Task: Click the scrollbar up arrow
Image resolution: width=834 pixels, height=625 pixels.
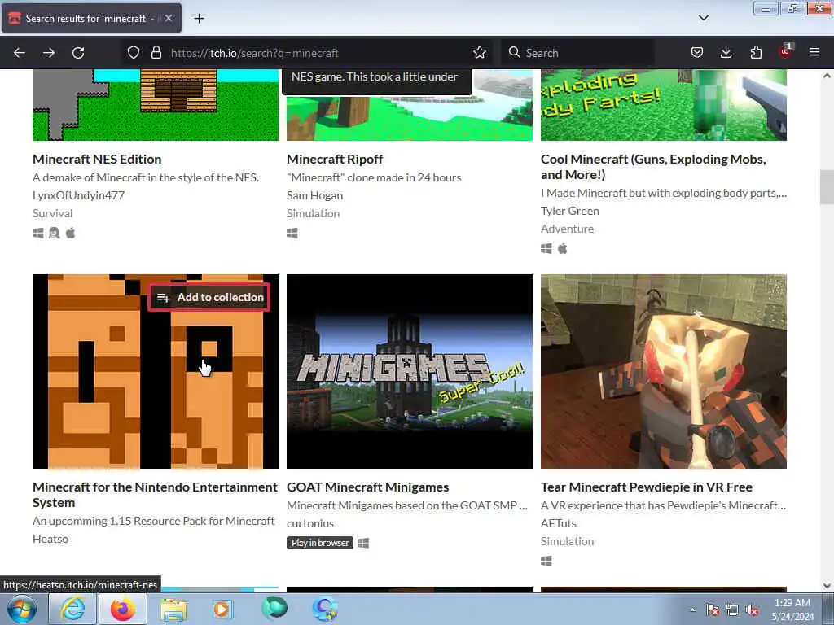Action: tap(827, 76)
